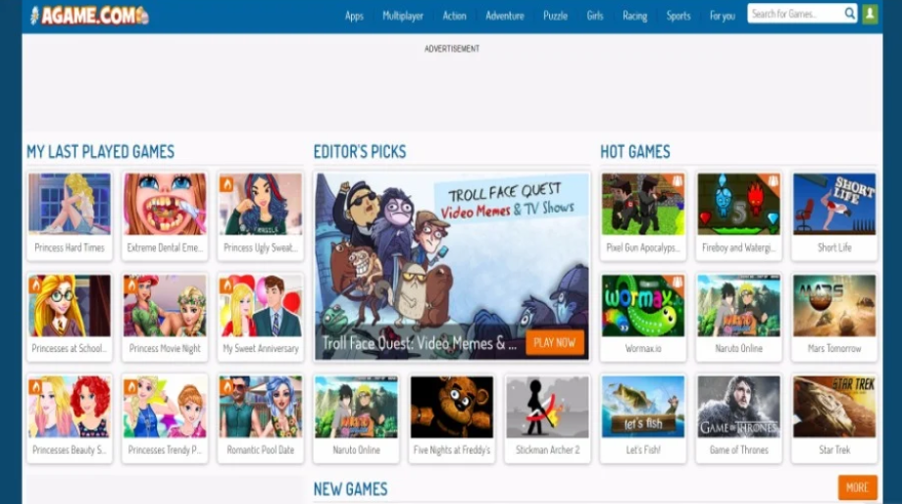Open the Sports category
Image resolution: width=902 pixels, height=504 pixels.
(x=678, y=16)
